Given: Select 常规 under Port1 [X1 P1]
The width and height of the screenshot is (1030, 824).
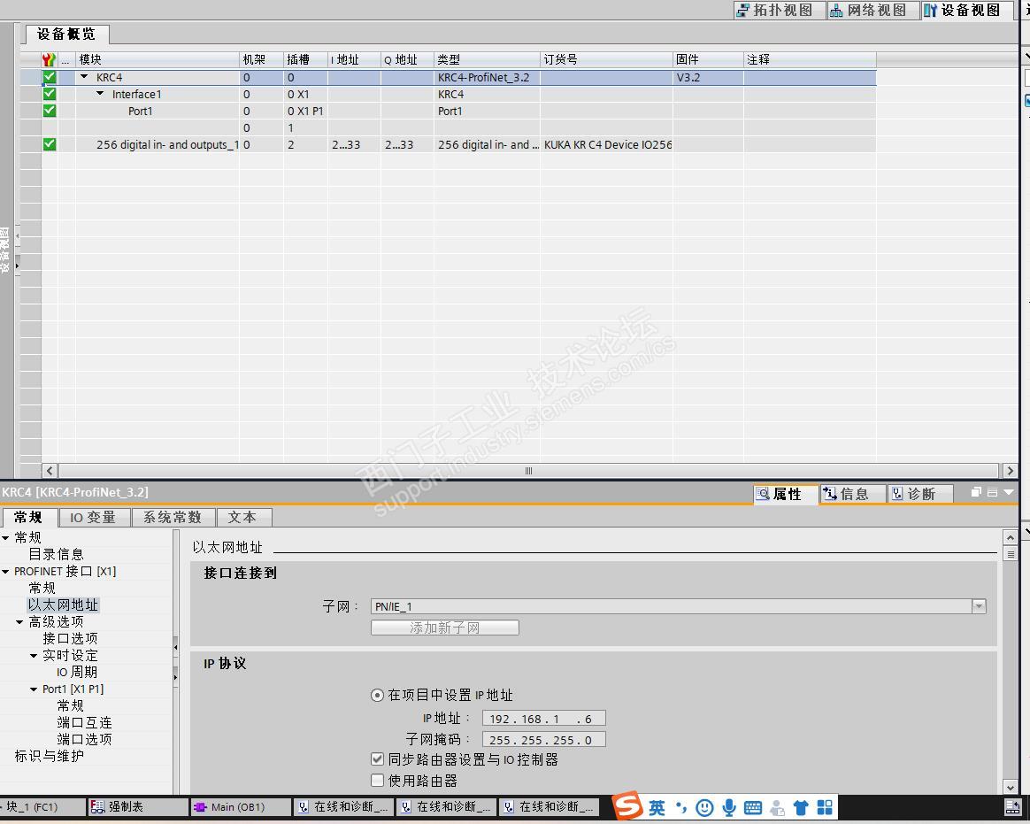Looking at the screenshot, I should 70,705.
